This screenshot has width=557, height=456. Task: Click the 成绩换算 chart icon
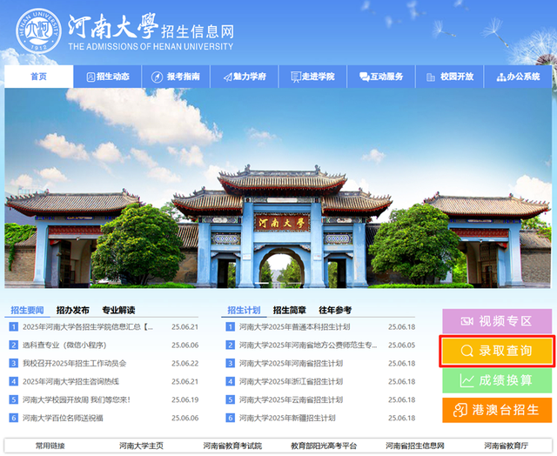tap(466, 380)
